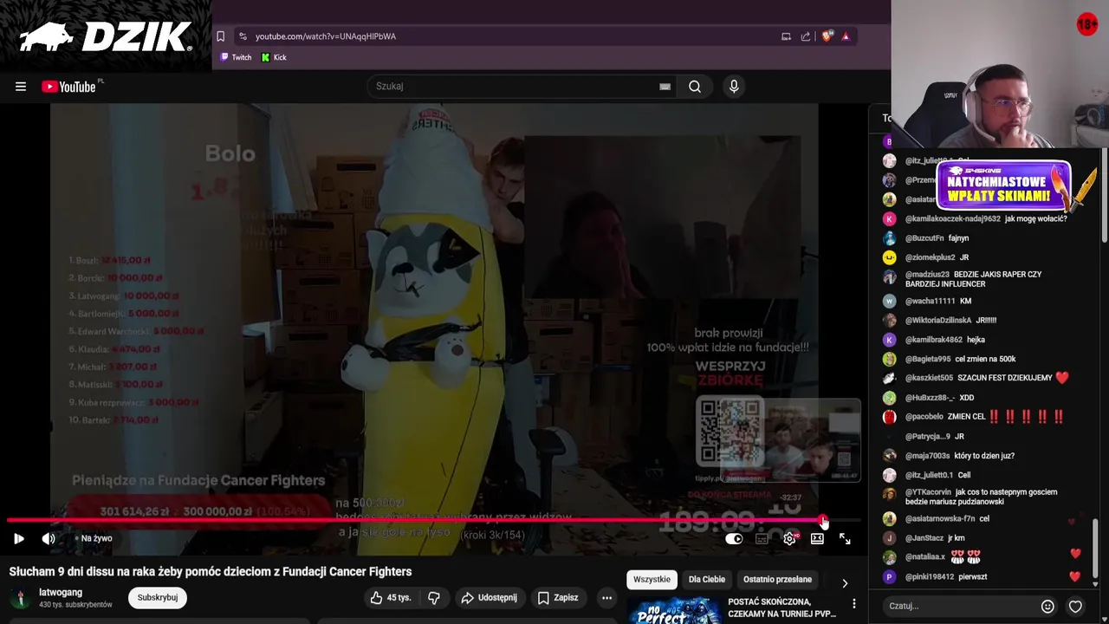Open options menu for POSTAĆ SKOŃCZONA video
The image size is (1109, 624).
point(854,604)
